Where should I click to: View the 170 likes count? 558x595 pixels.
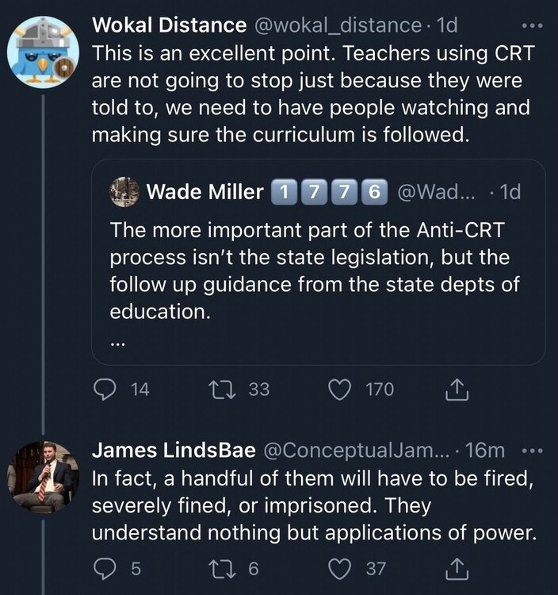tap(379, 390)
